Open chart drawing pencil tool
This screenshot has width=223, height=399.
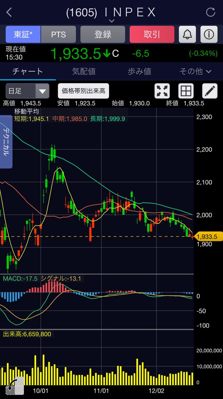tap(210, 90)
